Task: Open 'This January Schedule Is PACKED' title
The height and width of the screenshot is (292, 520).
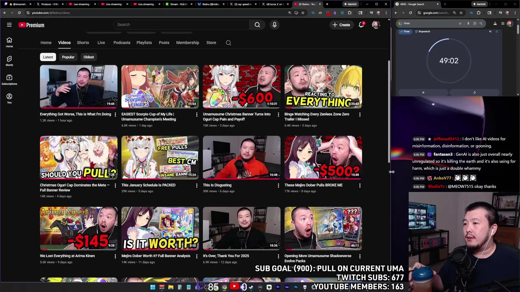Action: pos(149,185)
